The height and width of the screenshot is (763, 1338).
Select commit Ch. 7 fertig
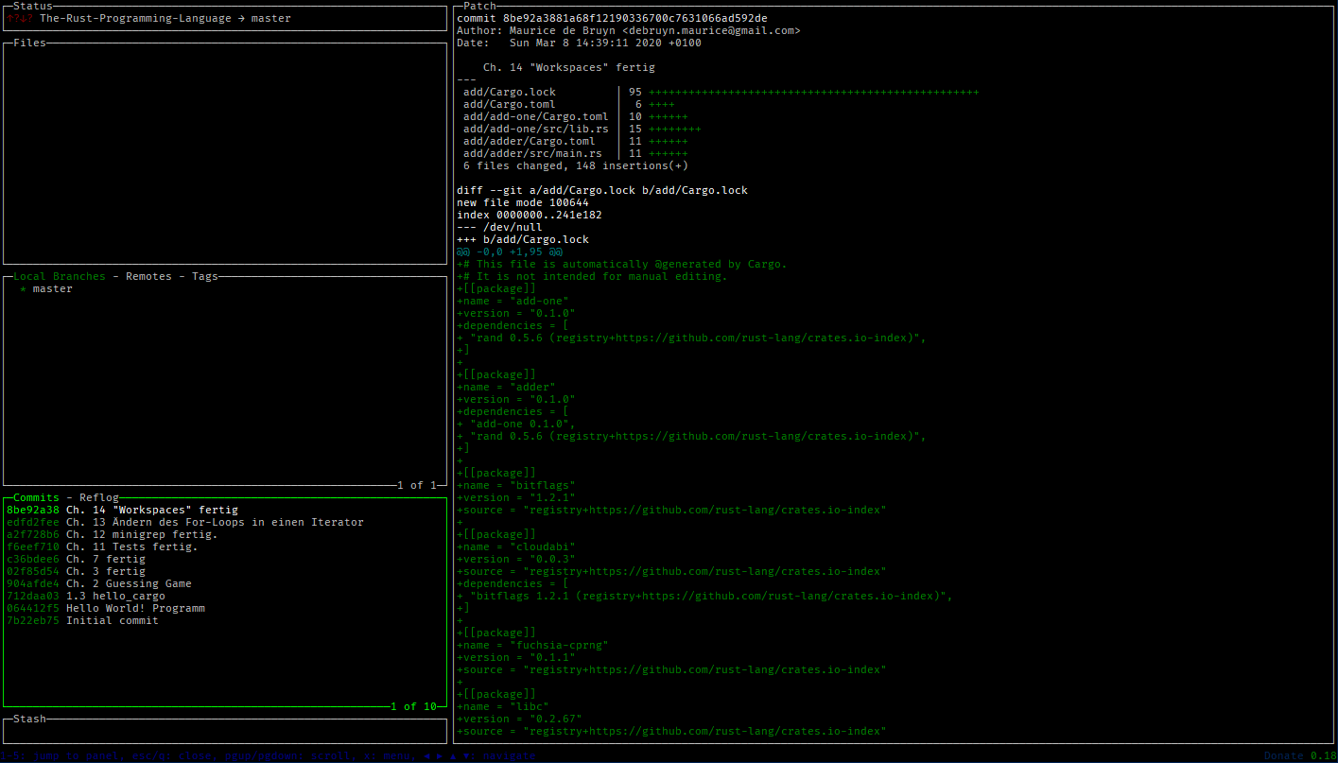click(x=76, y=559)
